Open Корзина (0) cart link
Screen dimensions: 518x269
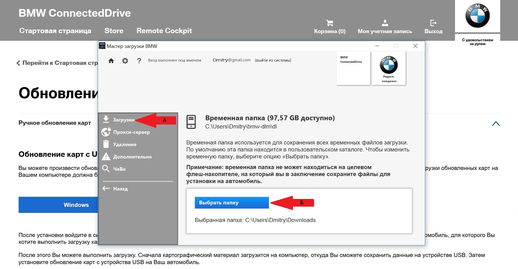click(330, 31)
